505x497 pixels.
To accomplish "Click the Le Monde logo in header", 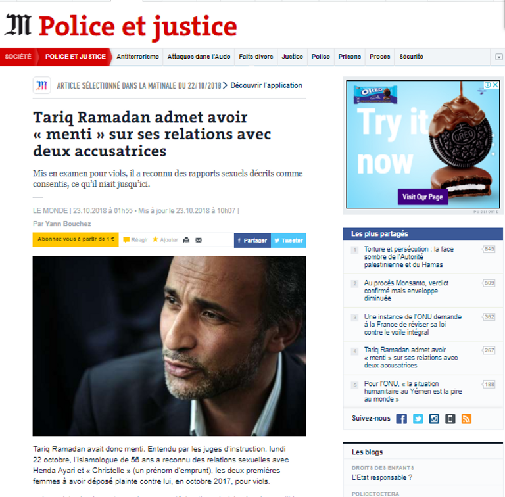I will [18, 25].
